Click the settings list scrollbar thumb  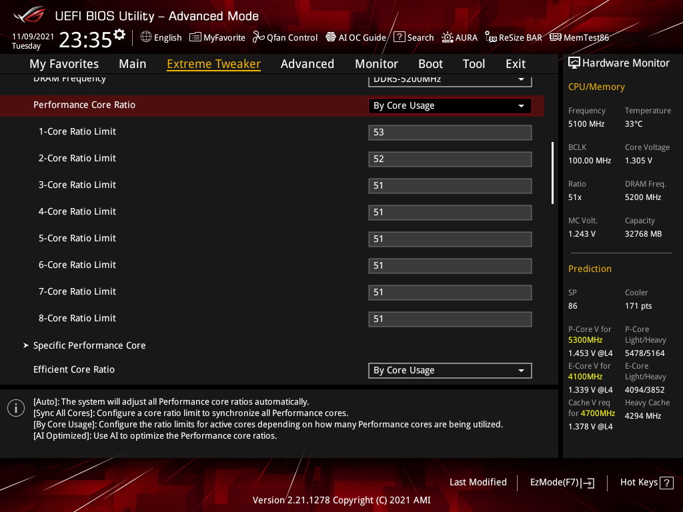click(552, 173)
